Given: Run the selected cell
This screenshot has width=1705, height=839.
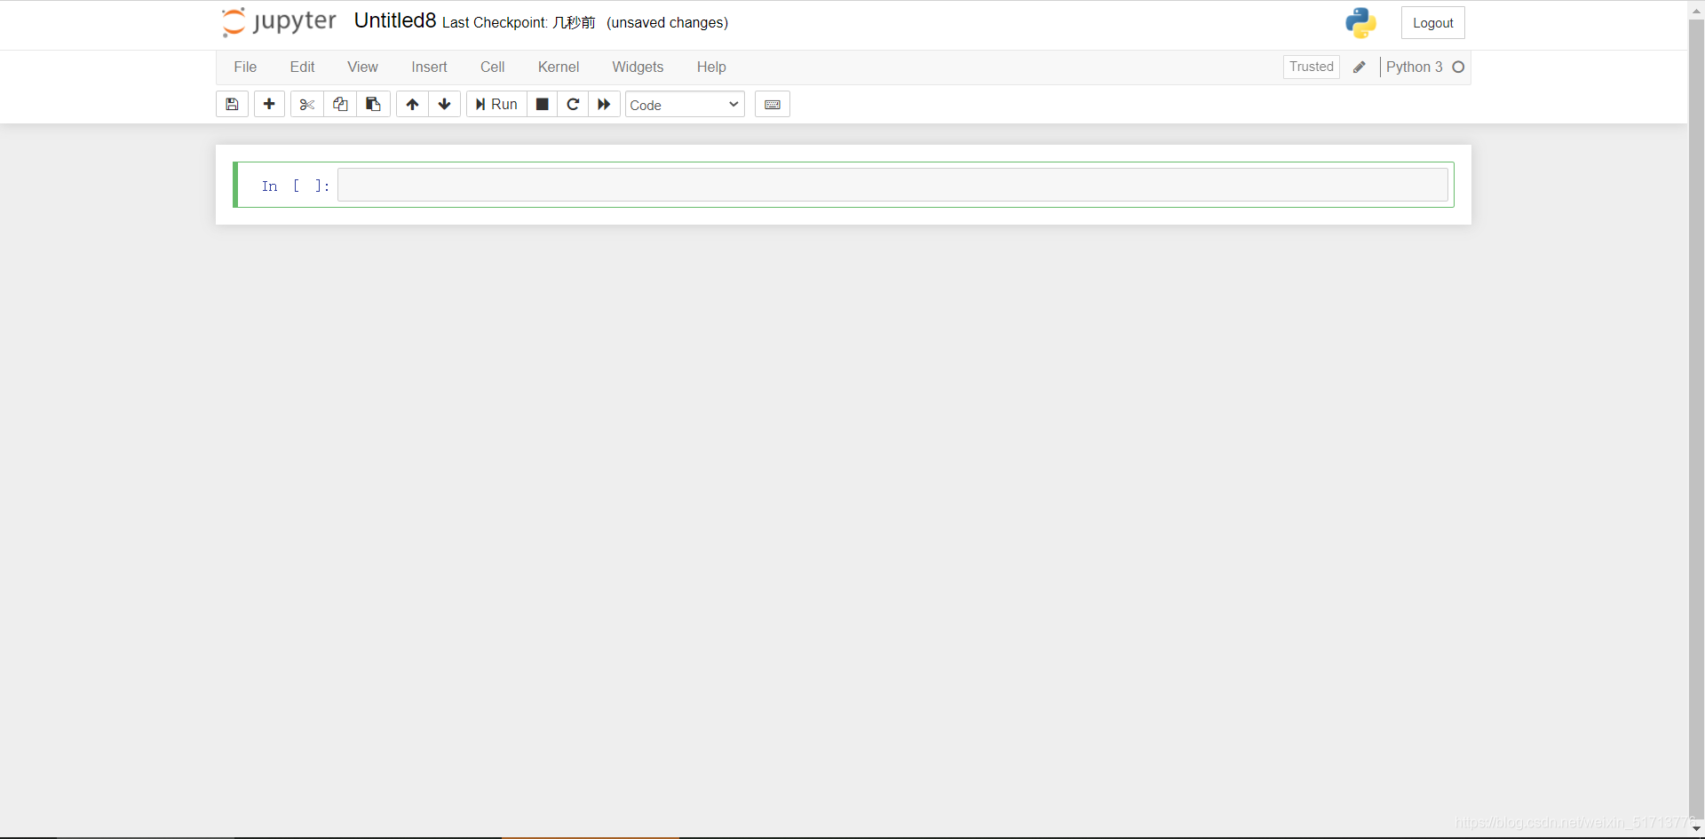Looking at the screenshot, I should pyautogui.click(x=496, y=105).
